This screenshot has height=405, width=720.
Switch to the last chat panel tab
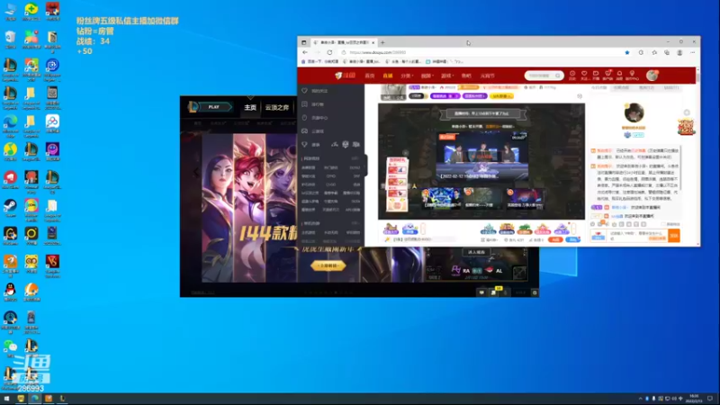click(671, 87)
